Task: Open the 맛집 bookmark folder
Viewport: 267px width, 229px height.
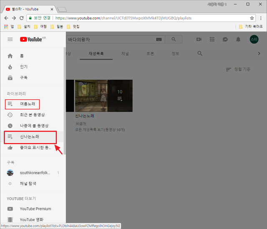Action: (73, 27)
